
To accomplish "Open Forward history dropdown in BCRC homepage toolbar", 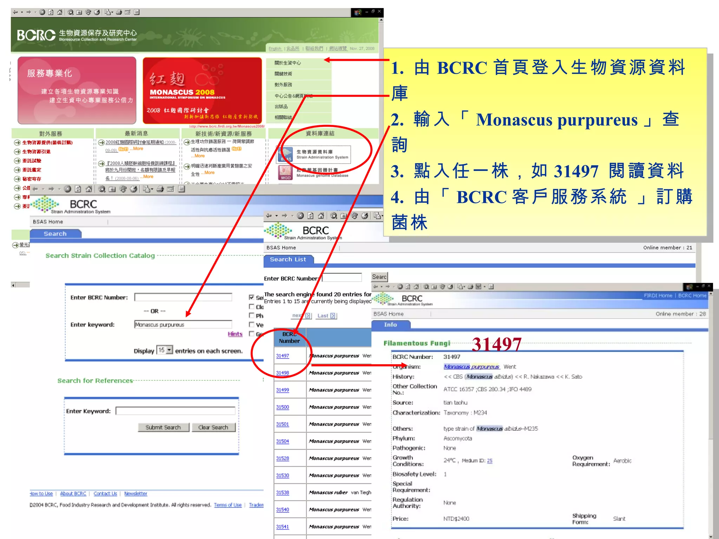I will tap(35, 12).
